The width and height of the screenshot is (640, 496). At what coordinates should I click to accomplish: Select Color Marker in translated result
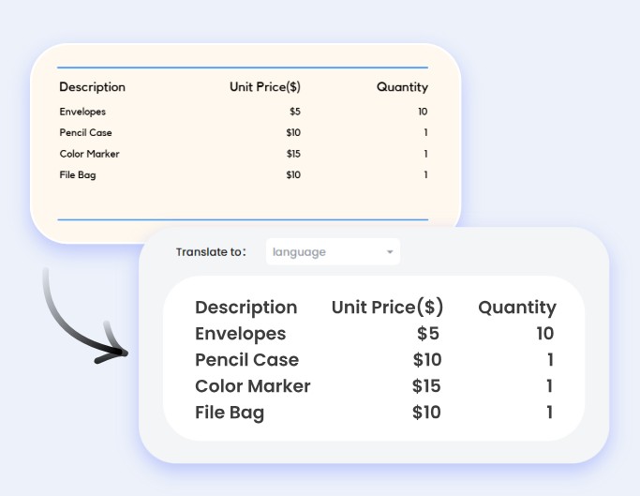253,386
